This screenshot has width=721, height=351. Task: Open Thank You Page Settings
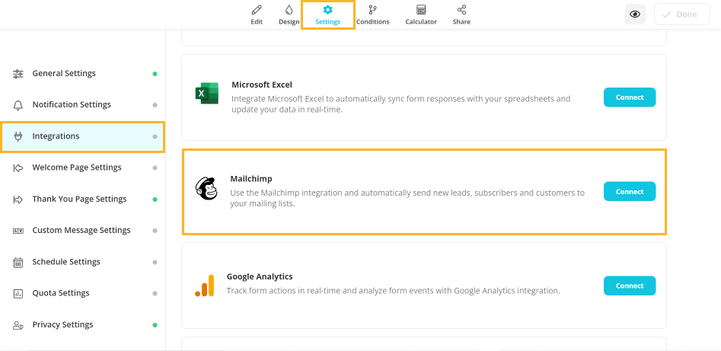point(79,199)
